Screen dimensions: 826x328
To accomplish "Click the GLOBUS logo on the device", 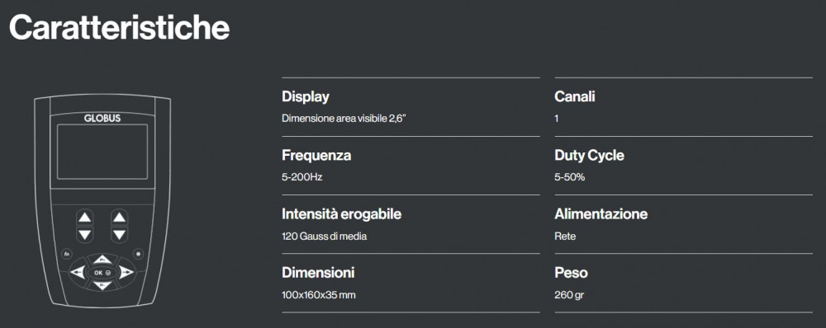I will (x=102, y=119).
